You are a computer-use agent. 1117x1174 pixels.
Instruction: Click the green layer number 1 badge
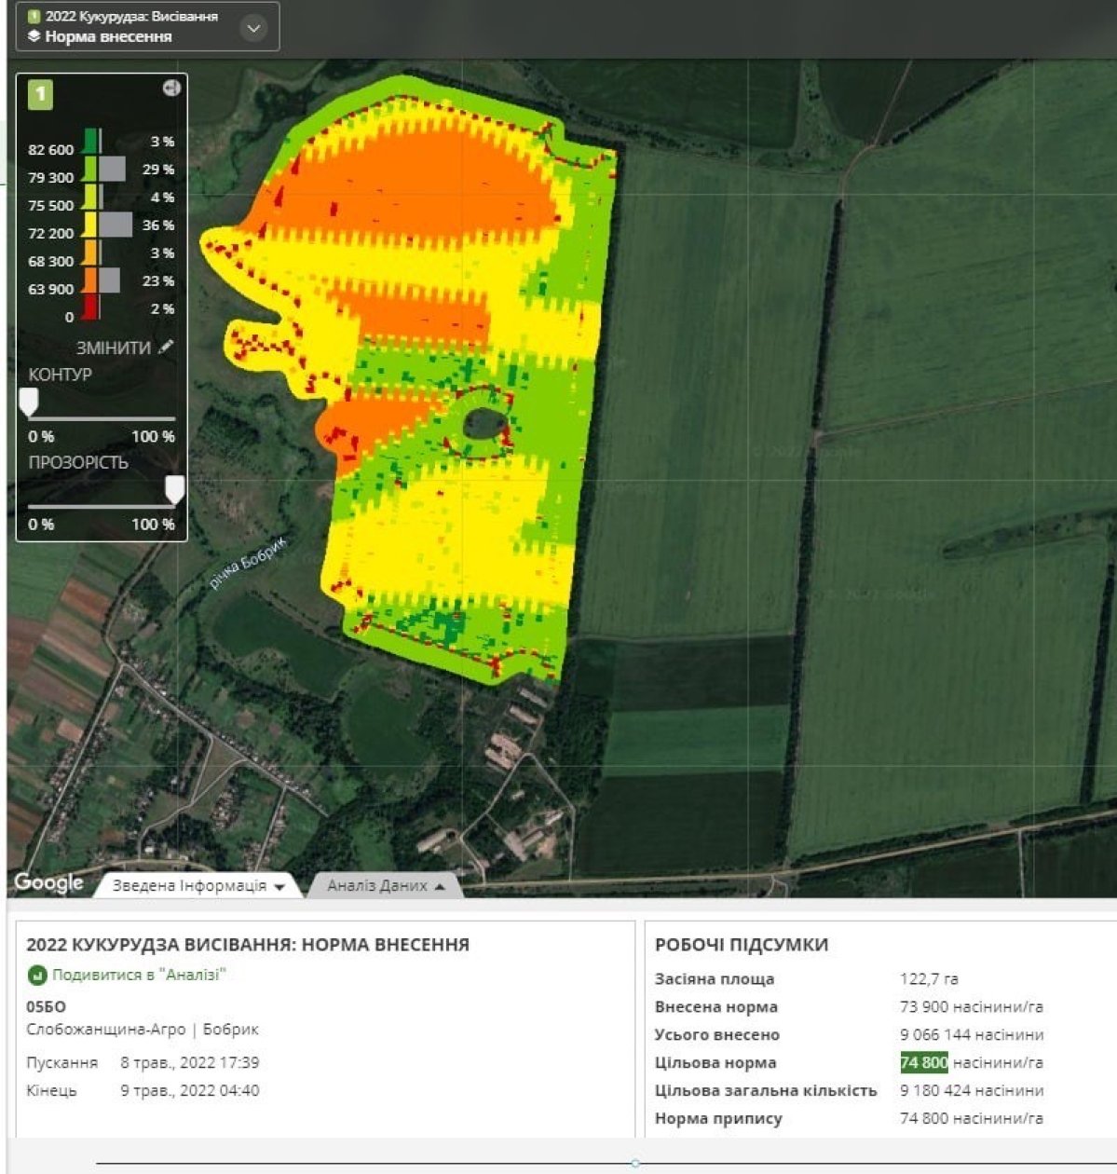click(40, 94)
